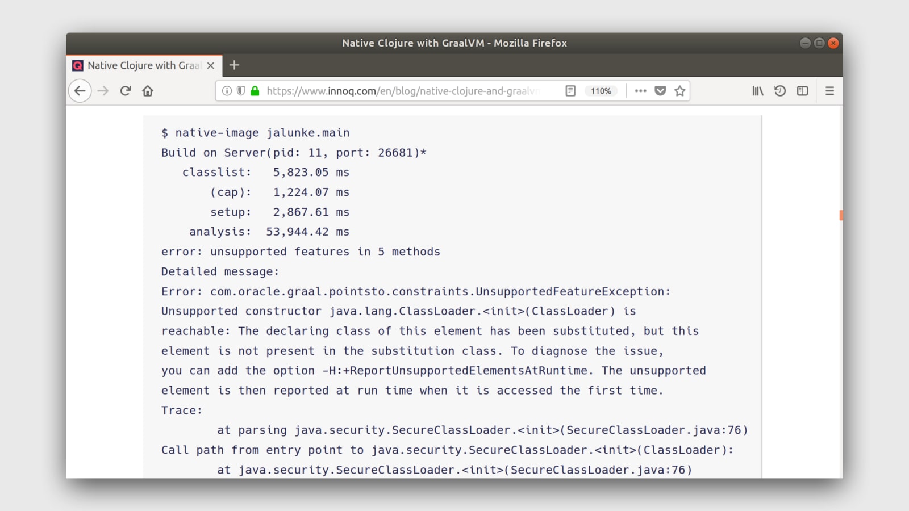Screen dimensions: 909x511
Task: Toggle reader view for this article
Action: [x=570, y=91]
